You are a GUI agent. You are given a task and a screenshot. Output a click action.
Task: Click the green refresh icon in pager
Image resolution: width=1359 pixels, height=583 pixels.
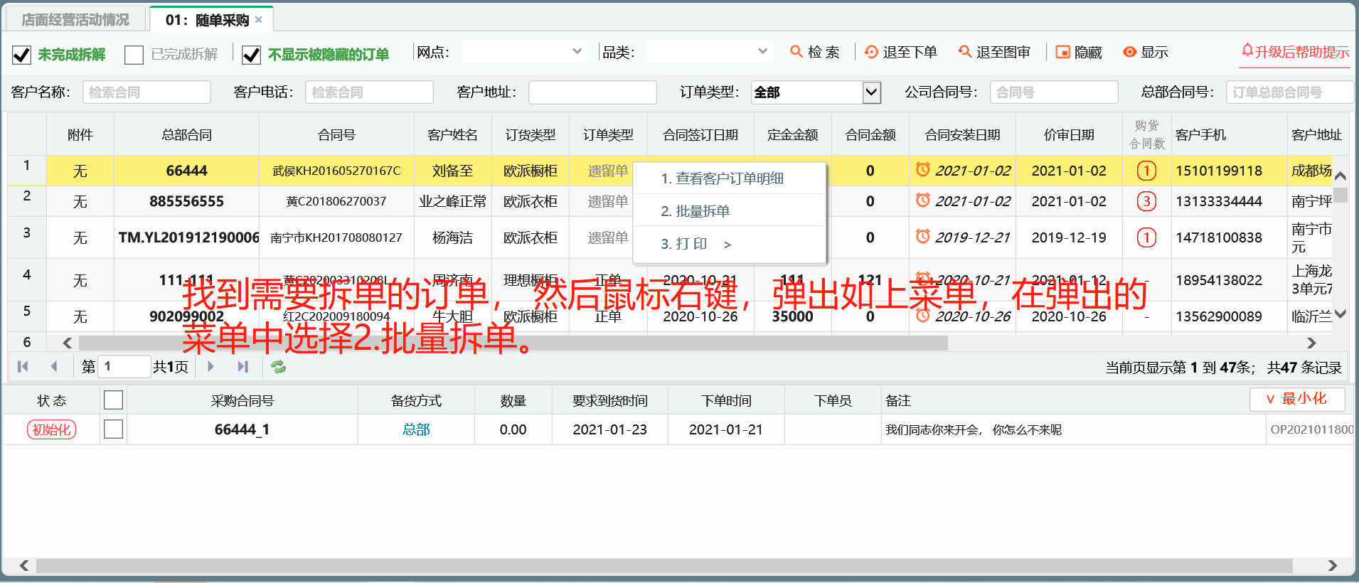click(278, 366)
